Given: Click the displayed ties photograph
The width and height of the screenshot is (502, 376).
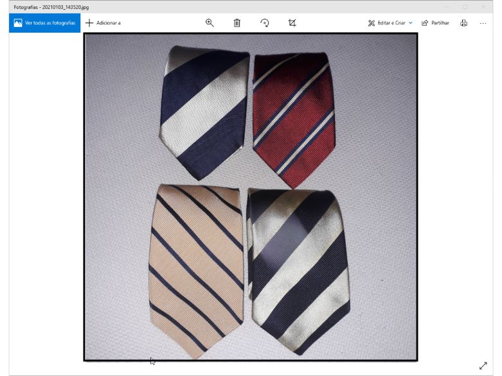Looking at the screenshot, I should click(x=251, y=197).
